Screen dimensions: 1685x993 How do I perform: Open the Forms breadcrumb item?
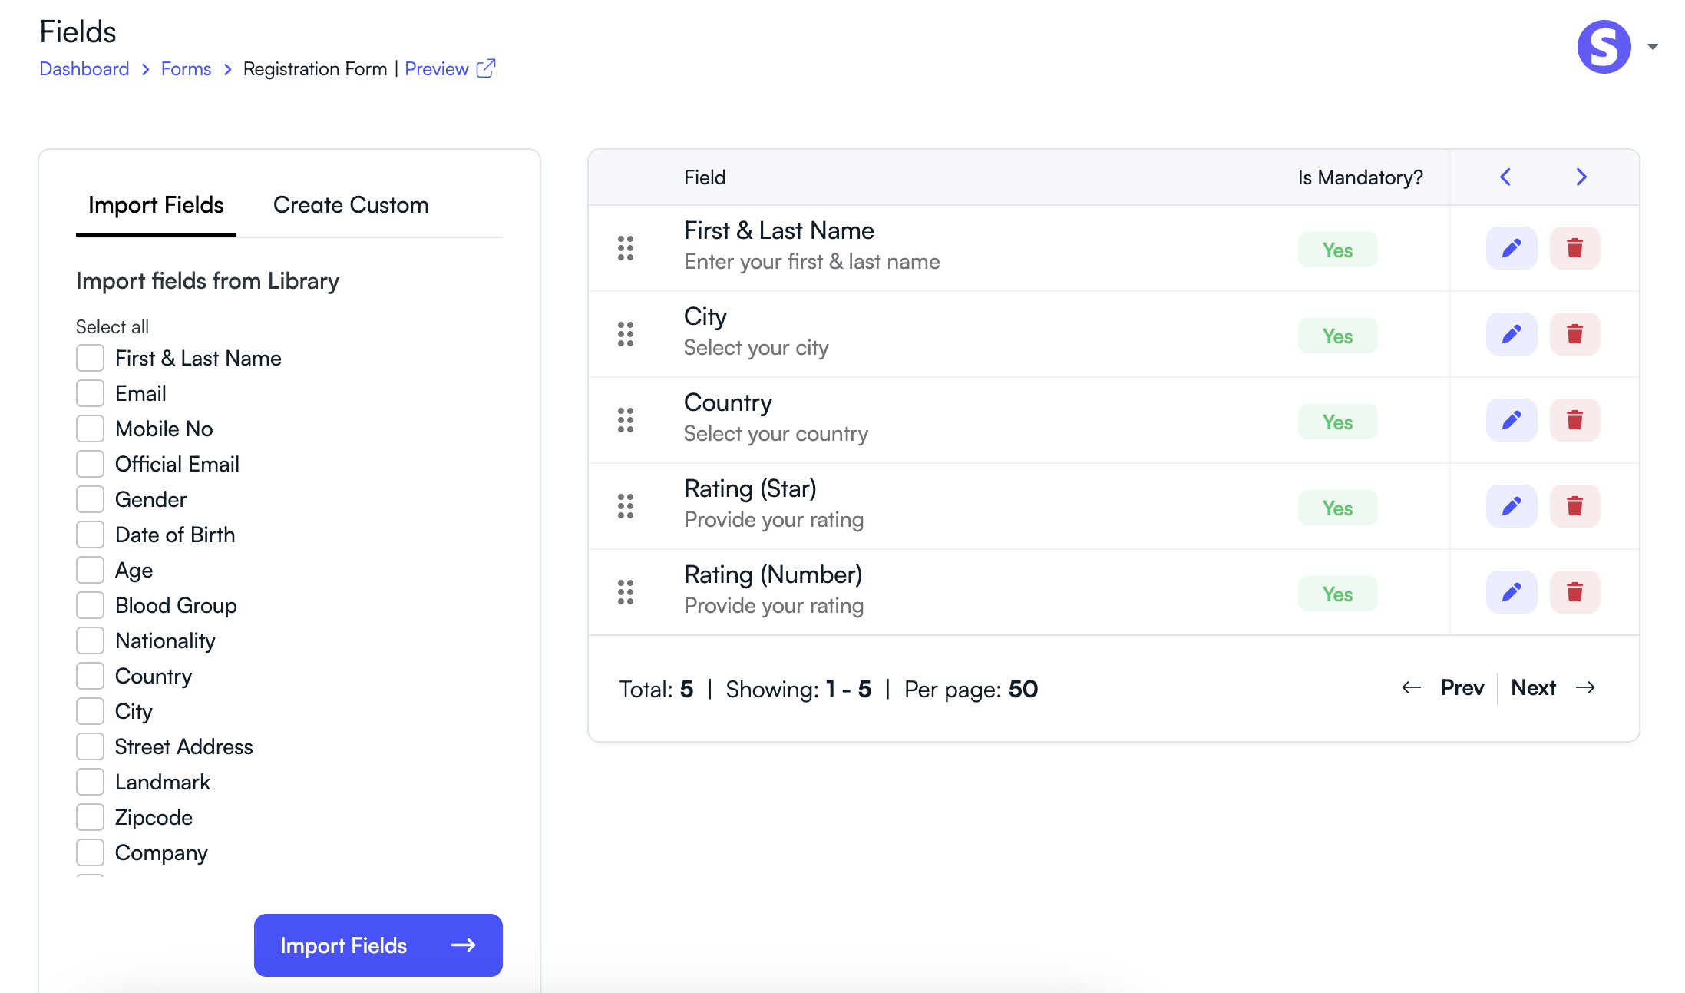[x=186, y=68]
